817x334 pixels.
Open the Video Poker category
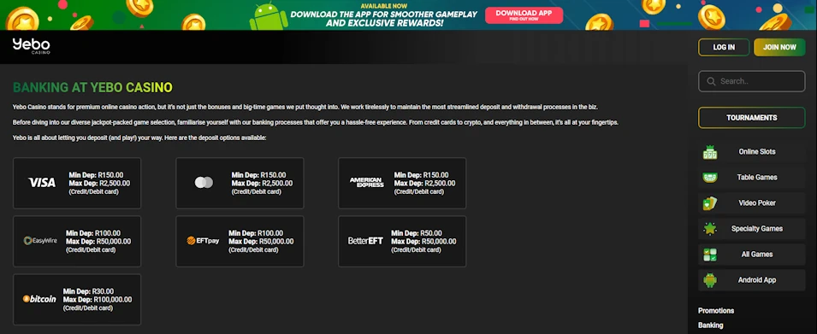click(x=751, y=203)
